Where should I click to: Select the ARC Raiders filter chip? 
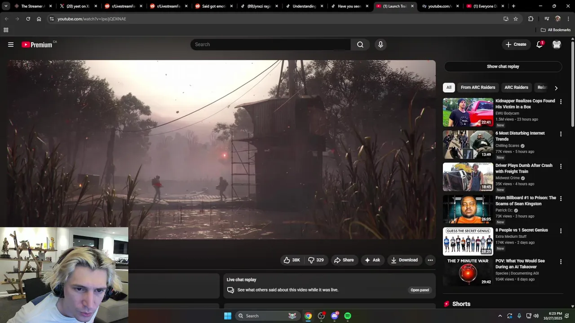(x=516, y=87)
